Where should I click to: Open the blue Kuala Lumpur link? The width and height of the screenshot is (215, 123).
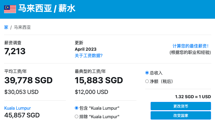(18, 108)
